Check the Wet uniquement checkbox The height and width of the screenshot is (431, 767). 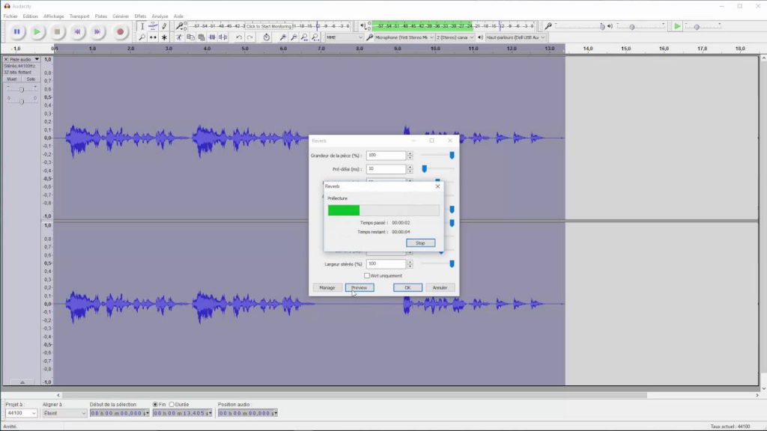367,275
